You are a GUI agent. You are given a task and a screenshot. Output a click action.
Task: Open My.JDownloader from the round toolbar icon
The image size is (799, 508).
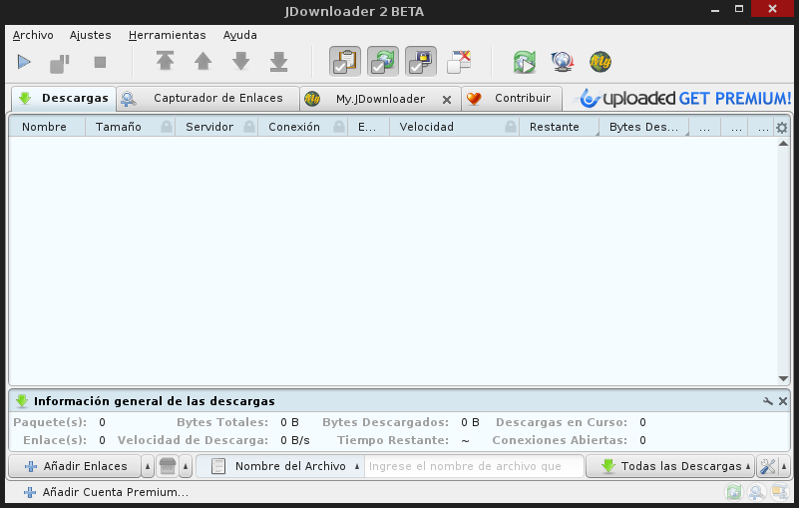(x=600, y=62)
